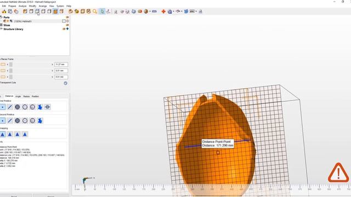The width and height of the screenshot is (351, 197).
Task: Click the Delta Z value line in Info
Action: (x=8, y=166)
